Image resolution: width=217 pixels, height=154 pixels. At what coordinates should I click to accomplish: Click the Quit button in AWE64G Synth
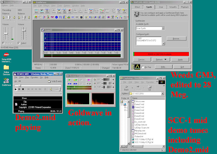[182, 67]
